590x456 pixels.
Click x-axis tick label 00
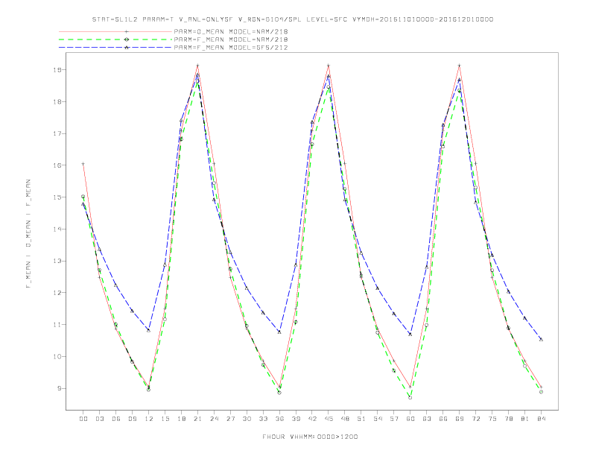[83, 419]
